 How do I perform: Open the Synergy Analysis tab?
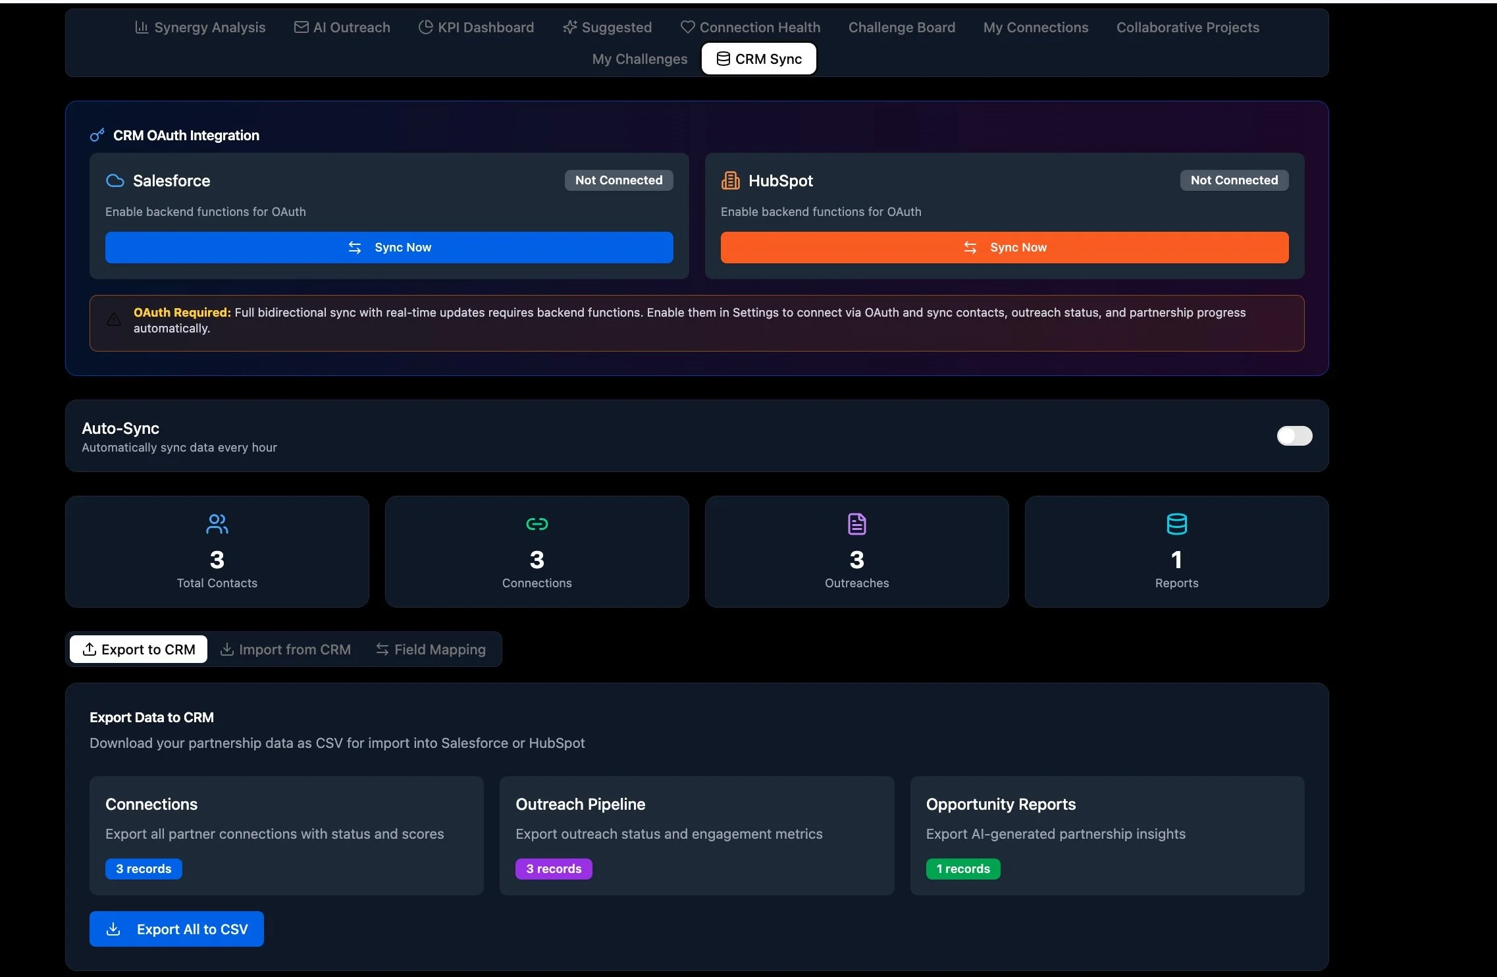tap(200, 28)
